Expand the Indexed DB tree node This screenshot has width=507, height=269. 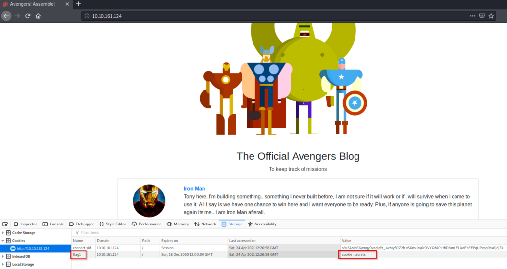coord(3,256)
